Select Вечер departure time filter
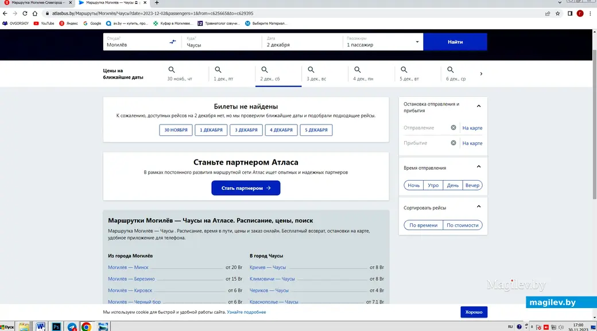597x331 pixels. pyautogui.click(x=472, y=185)
